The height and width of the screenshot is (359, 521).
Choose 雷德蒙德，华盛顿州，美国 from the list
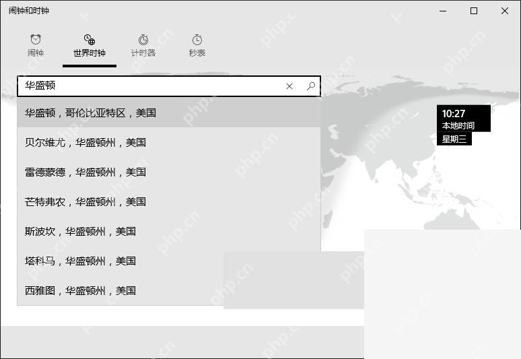tap(169, 172)
